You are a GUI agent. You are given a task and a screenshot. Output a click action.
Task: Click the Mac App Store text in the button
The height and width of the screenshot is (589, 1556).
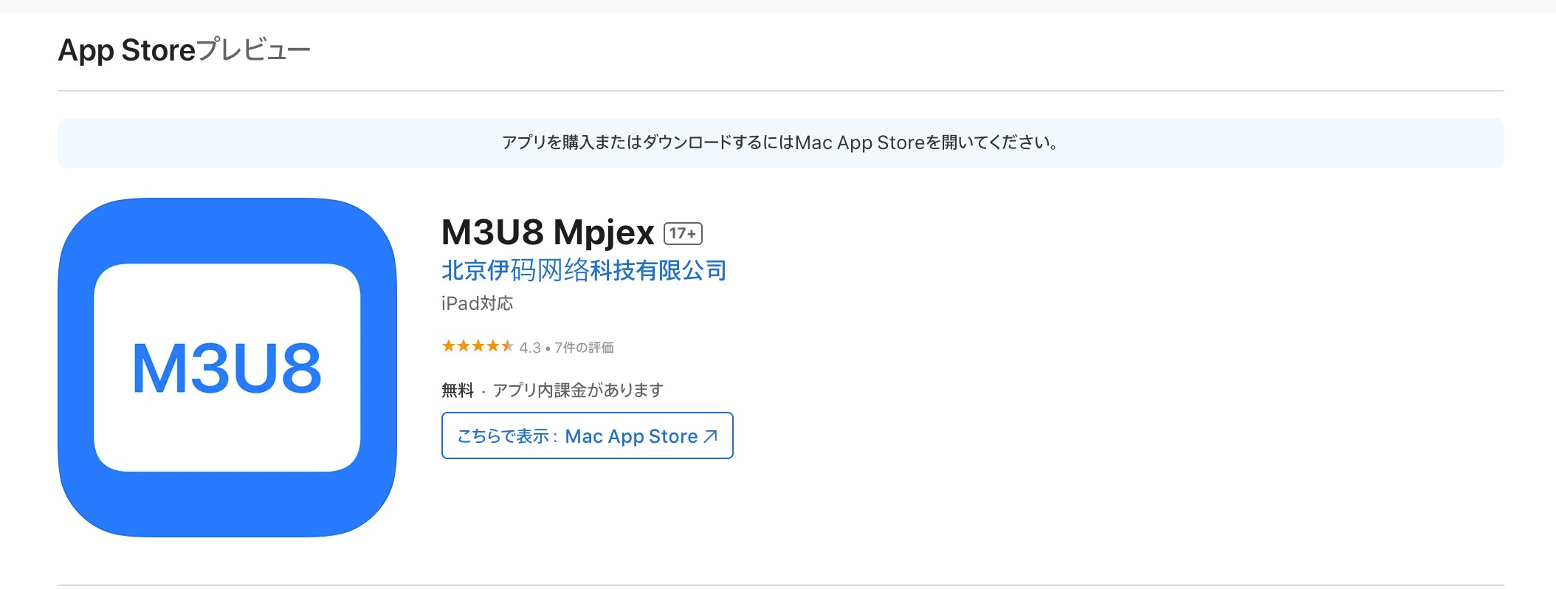point(631,436)
